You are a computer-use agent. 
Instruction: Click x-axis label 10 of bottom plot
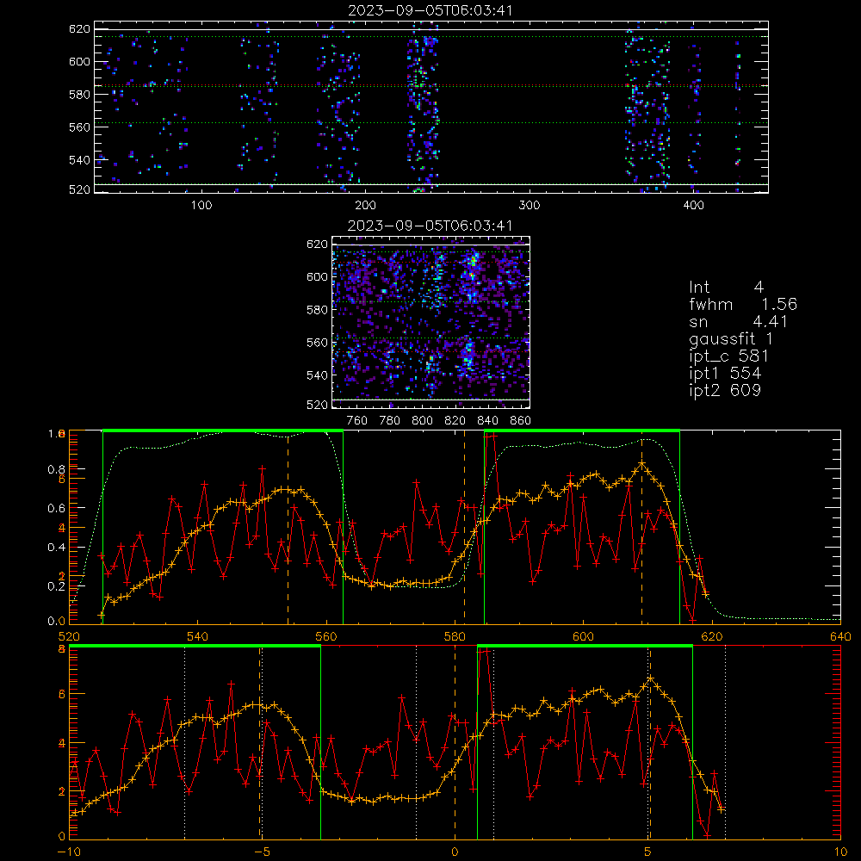coord(840,852)
